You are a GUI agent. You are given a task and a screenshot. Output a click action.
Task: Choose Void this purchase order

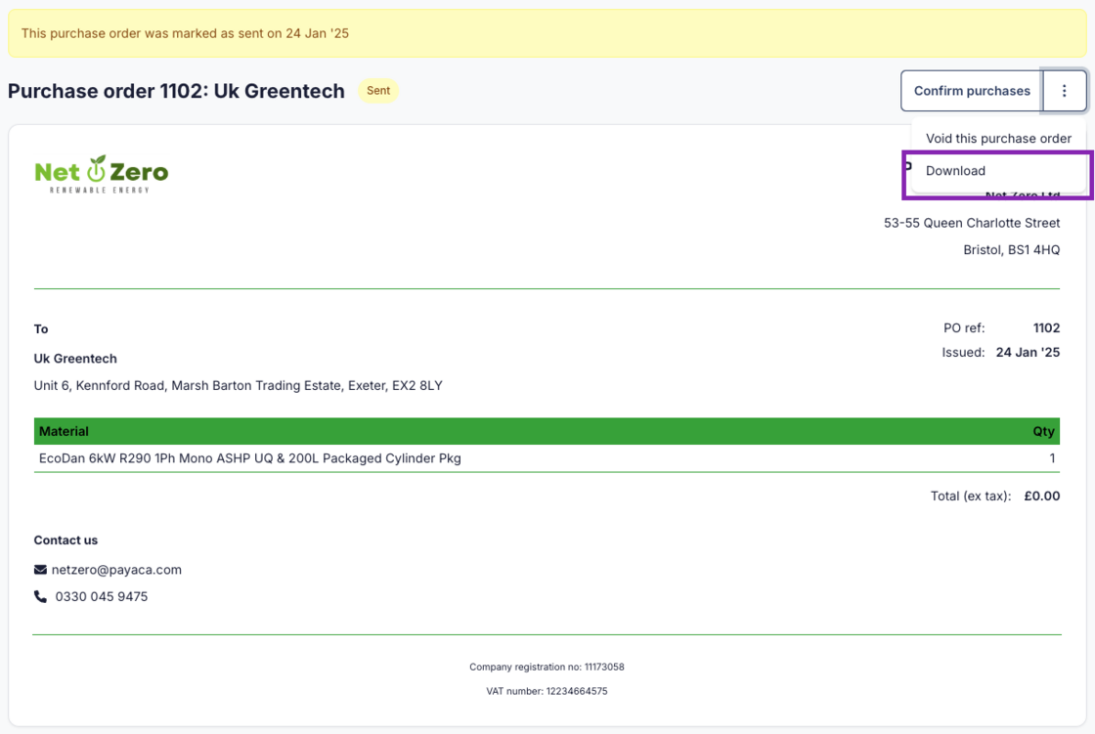[998, 139]
